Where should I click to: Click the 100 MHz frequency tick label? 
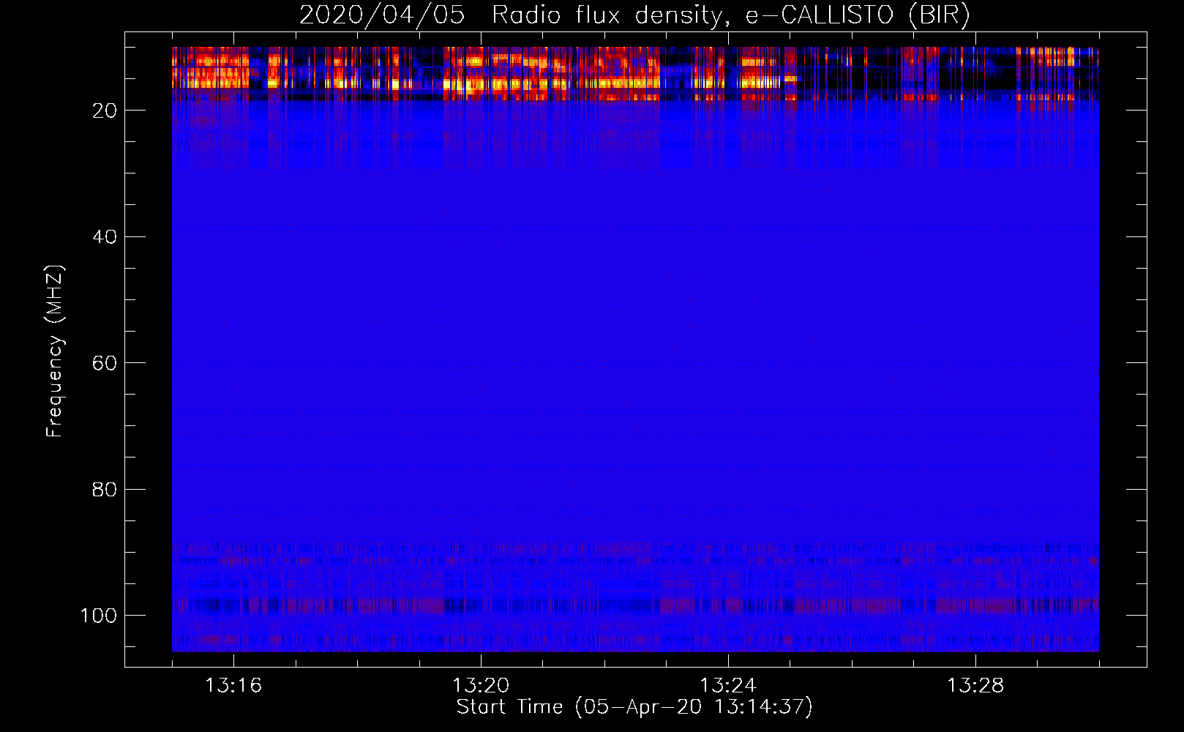click(x=99, y=616)
